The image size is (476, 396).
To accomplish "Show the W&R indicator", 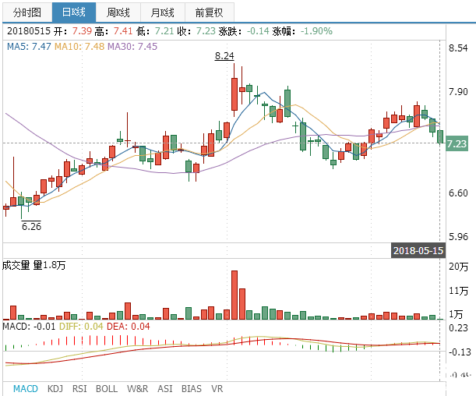I will (138, 389).
